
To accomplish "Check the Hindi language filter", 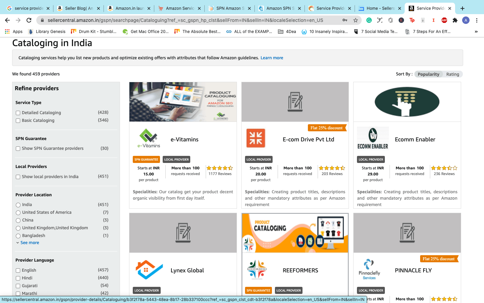I will (x=18, y=278).
